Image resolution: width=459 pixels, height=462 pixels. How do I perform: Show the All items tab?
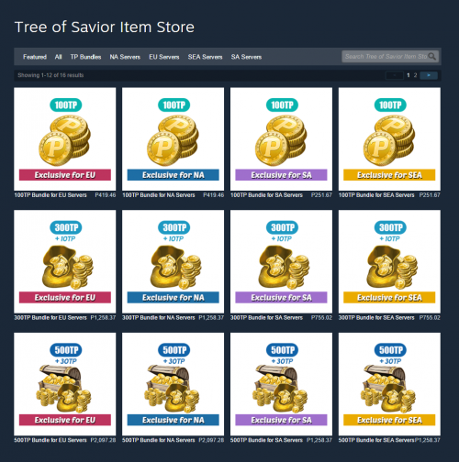58,57
